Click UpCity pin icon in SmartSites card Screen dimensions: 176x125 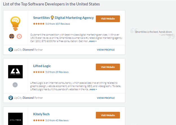tap(11, 49)
